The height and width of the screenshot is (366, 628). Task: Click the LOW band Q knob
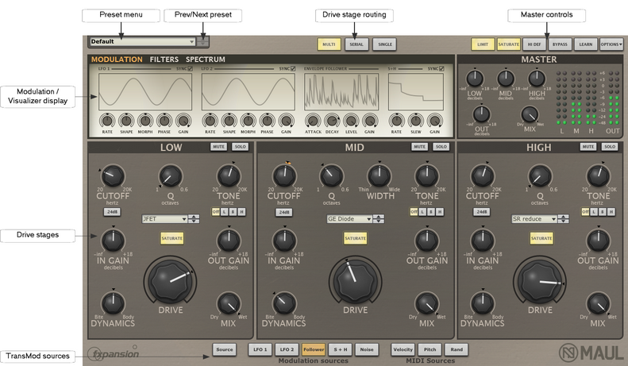(171, 176)
